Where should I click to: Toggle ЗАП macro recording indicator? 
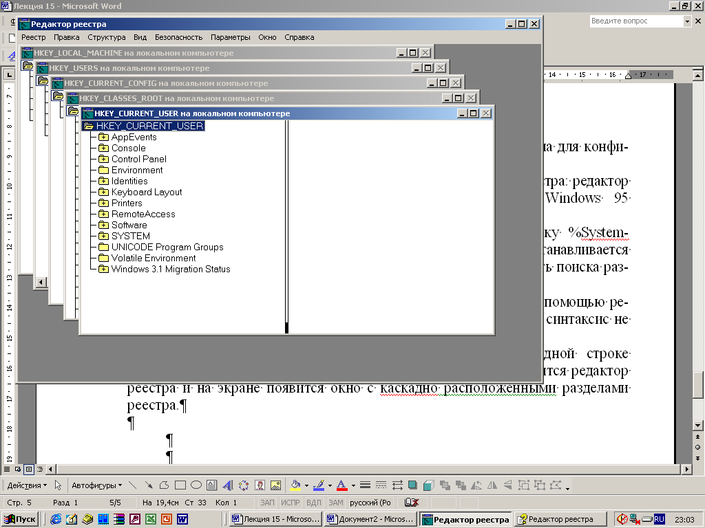point(267,503)
